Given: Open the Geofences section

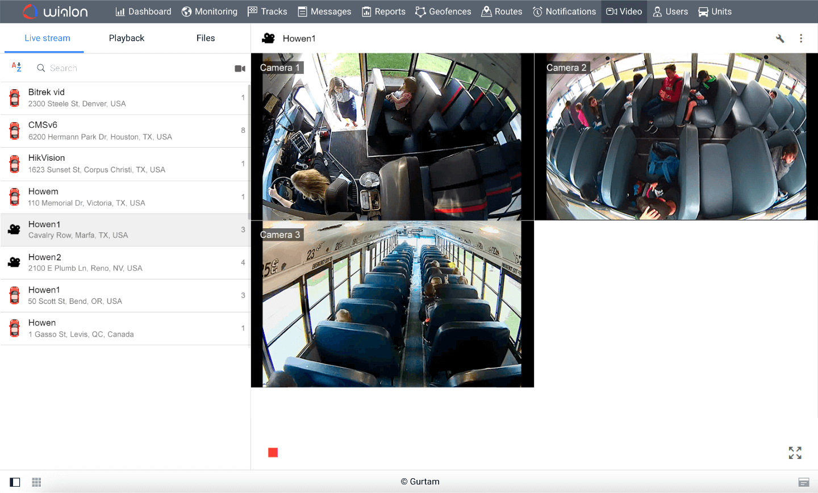Looking at the screenshot, I should [443, 11].
